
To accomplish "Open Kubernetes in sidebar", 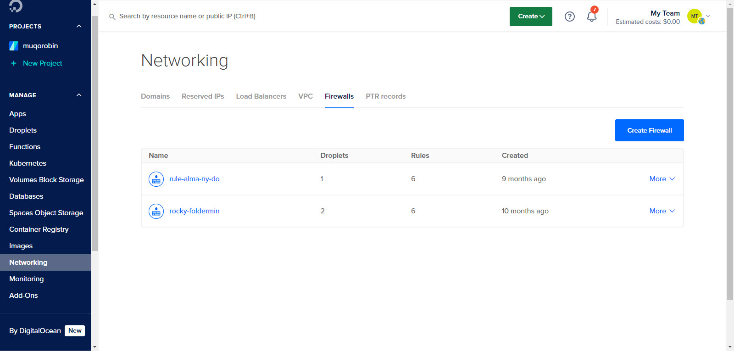I will coord(28,163).
